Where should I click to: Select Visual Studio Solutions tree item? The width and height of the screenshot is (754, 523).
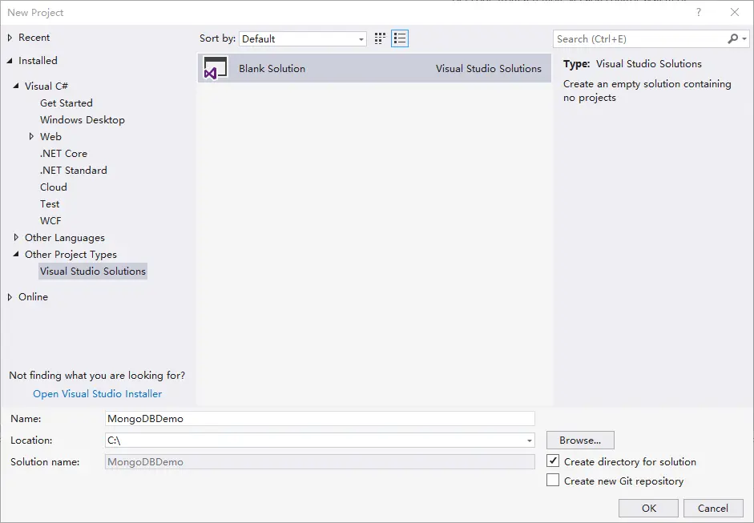[93, 272]
